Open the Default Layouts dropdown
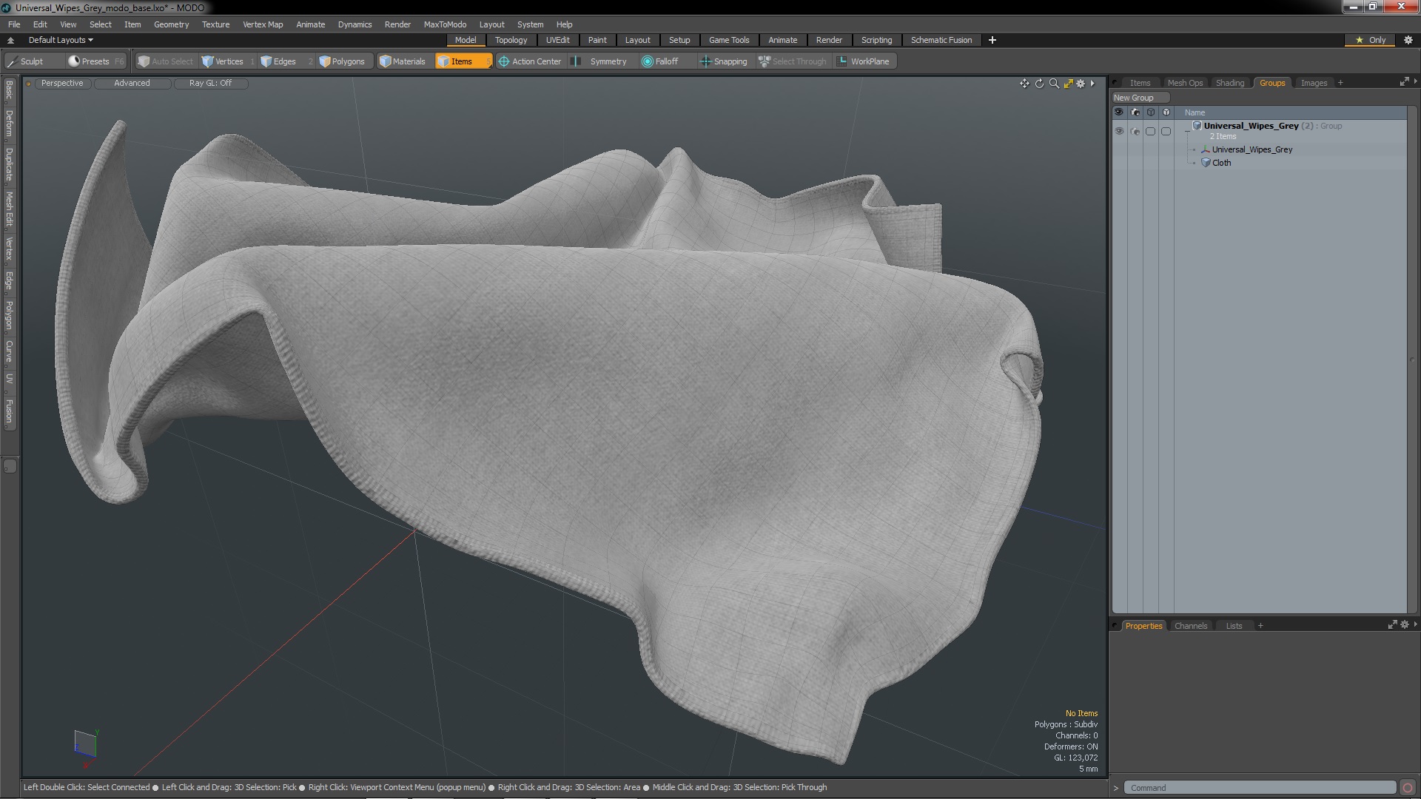 coord(61,40)
